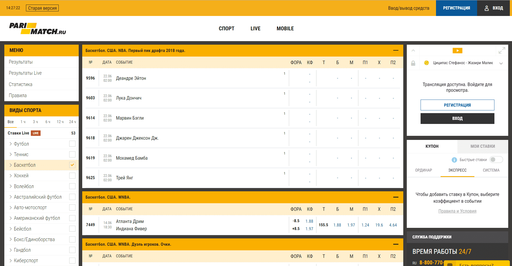The image size is (512, 266).
Task: Select the ОРДИНАР bet type tab
Action: pos(424,170)
